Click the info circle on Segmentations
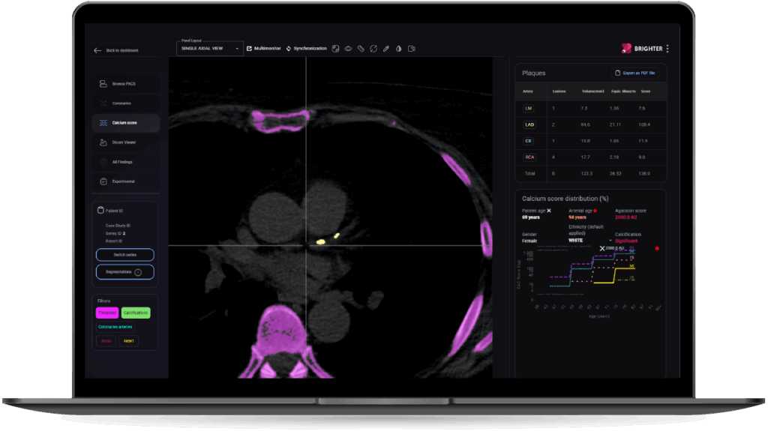The image size is (768, 431). tap(138, 272)
